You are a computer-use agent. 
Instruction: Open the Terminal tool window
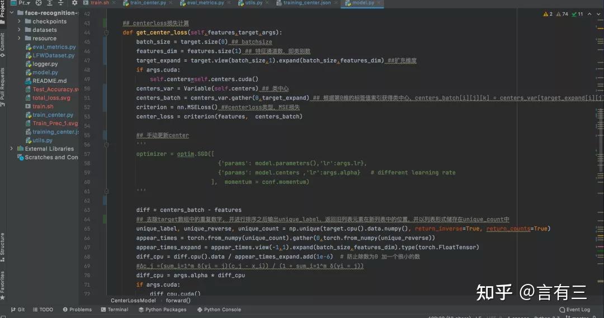[115, 310]
